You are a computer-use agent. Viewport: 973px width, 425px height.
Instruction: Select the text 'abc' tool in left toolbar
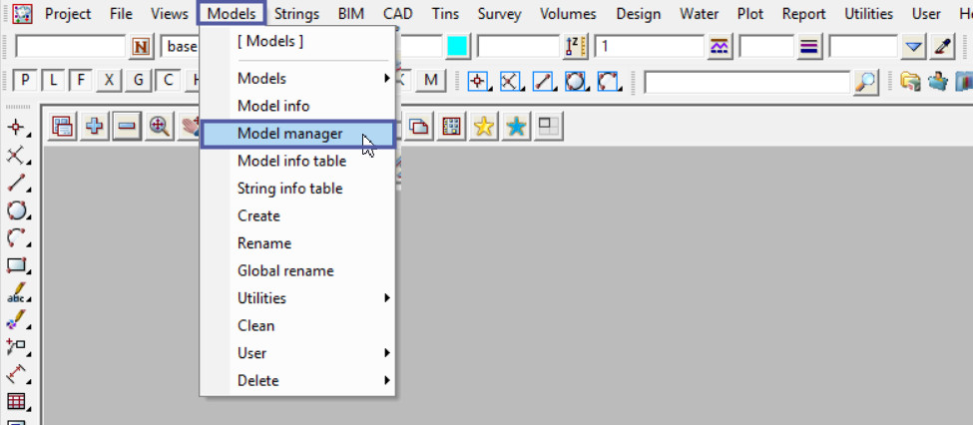17,293
